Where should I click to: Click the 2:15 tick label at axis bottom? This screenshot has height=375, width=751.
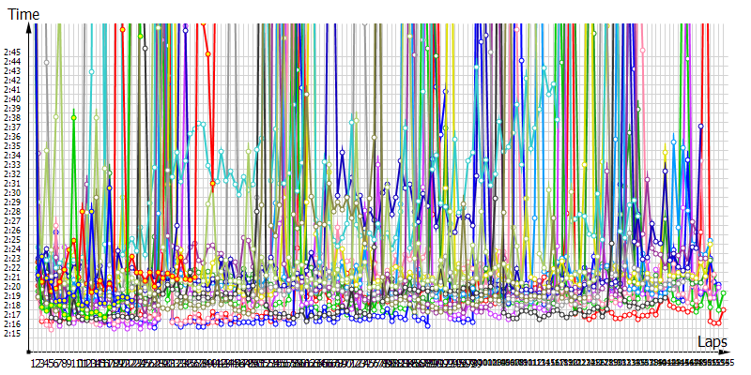pos(11,334)
